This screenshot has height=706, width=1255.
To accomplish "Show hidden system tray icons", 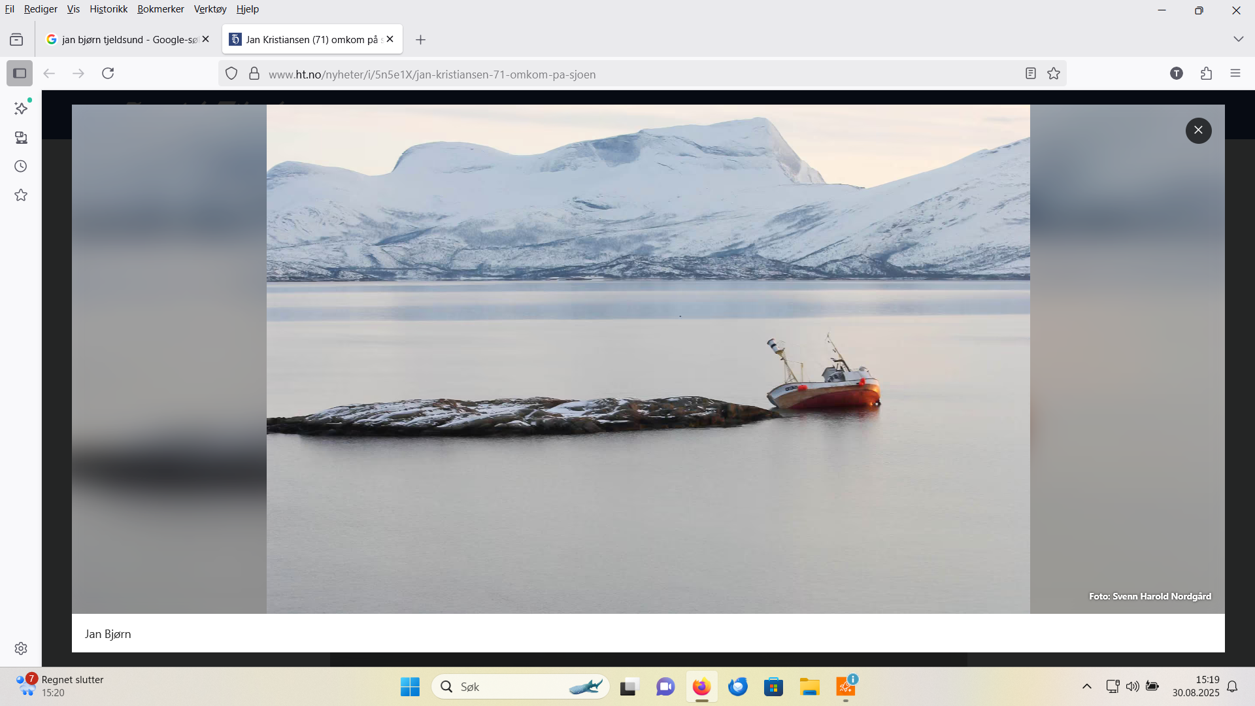I will coord(1087,686).
